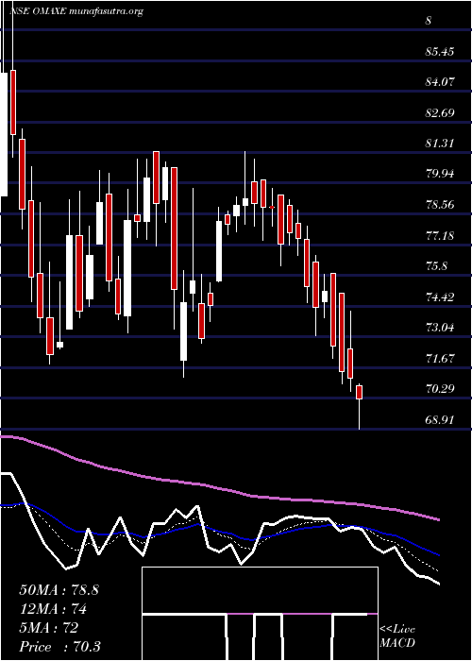Click the 78.56 price axis label
Image resolution: width=472 pixels, height=661 pixels.
(440, 205)
